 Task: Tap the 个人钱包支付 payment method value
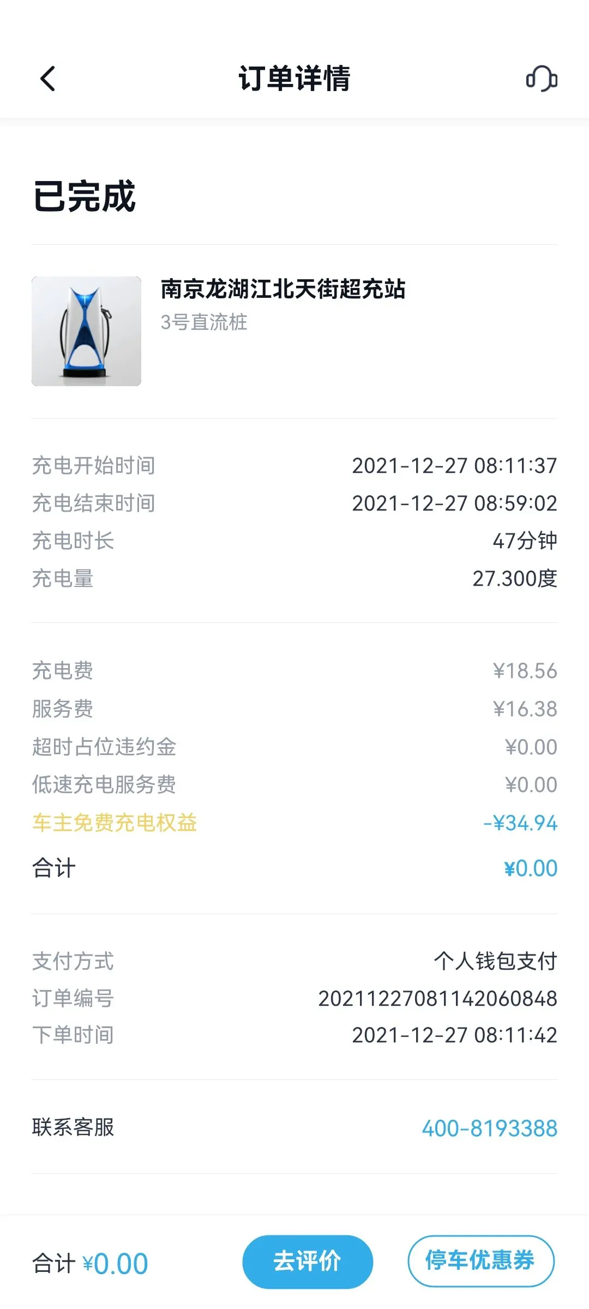point(495,961)
